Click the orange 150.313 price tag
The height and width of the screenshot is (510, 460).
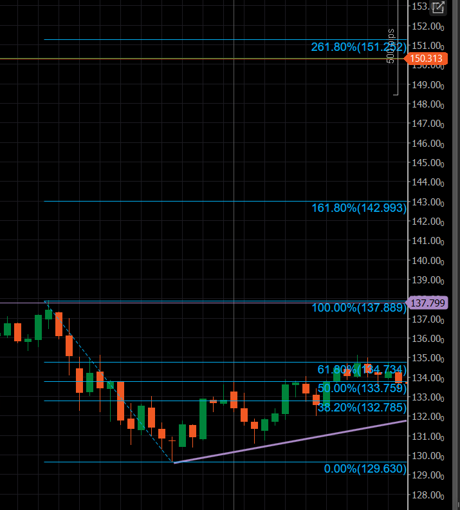(425, 59)
